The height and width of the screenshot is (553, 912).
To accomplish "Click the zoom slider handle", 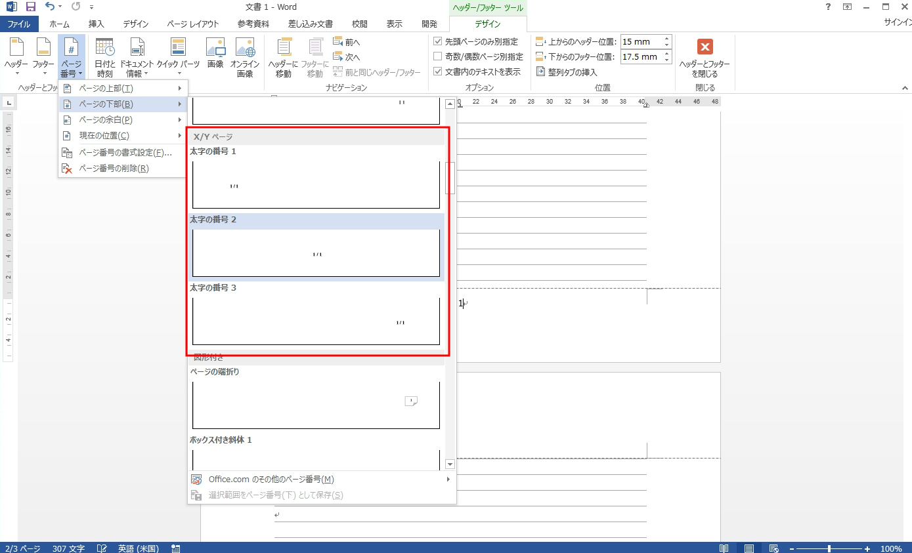I will click(x=830, y=548).
